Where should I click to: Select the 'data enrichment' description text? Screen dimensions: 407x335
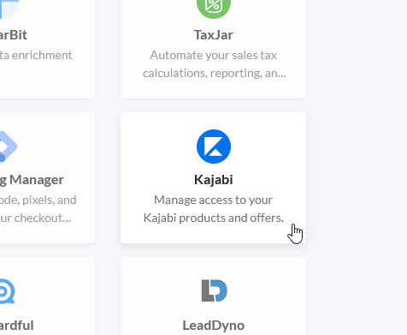pyautogui.click(x=36, y=55)
